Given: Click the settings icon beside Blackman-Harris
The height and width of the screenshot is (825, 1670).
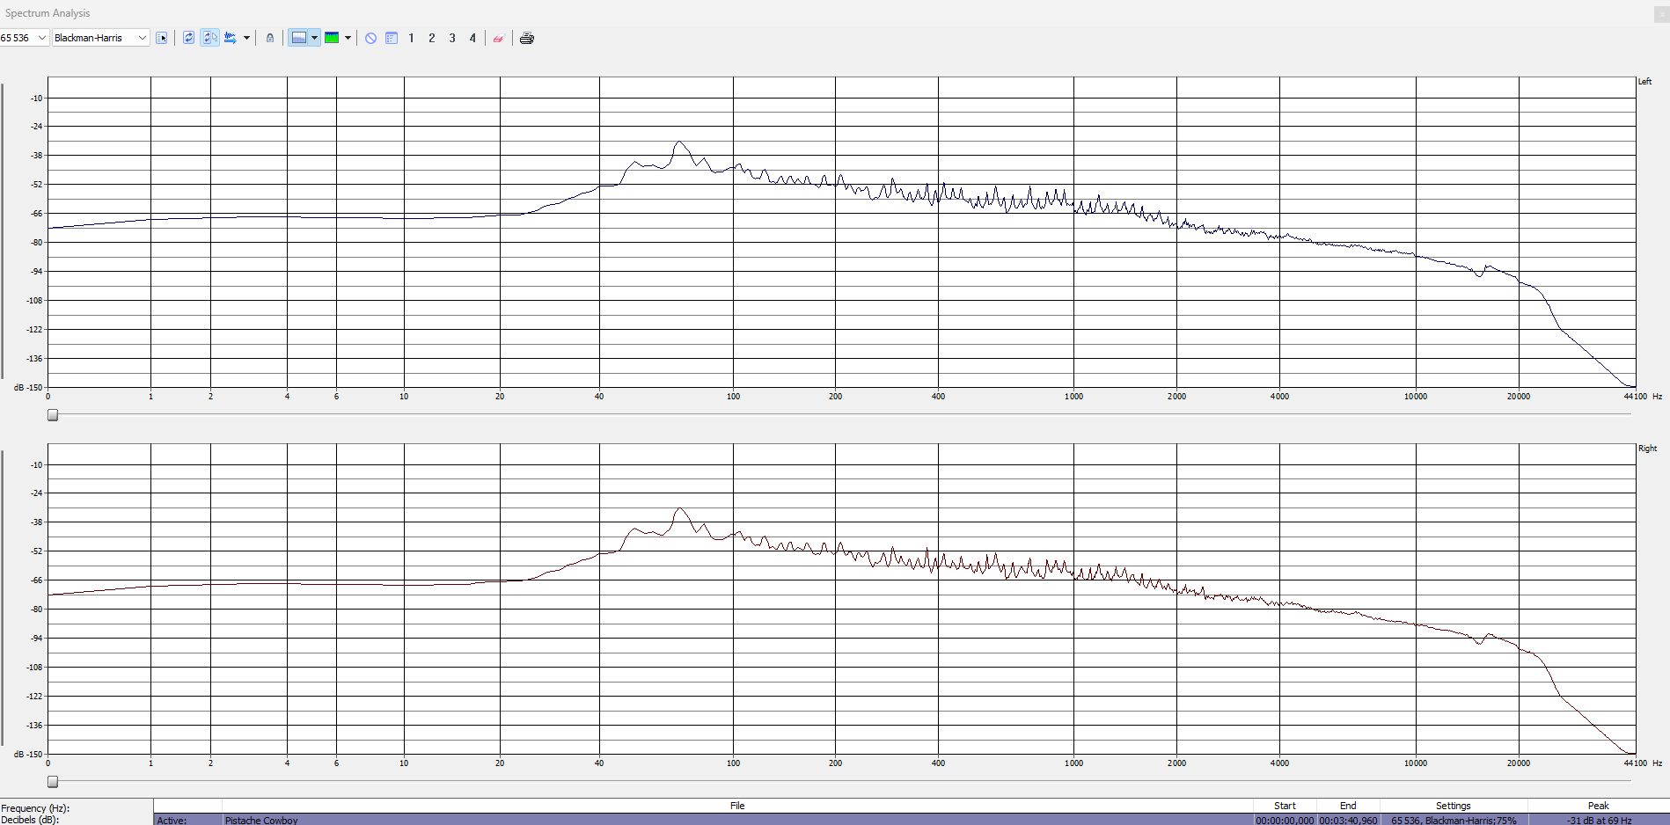Looking at the screenshot, I should (162, 38).
